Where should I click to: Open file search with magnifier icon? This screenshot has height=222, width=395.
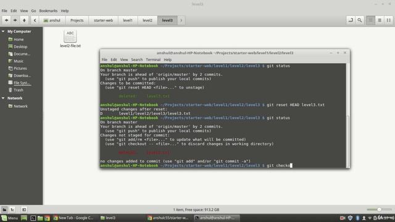[x=359, y=20]
